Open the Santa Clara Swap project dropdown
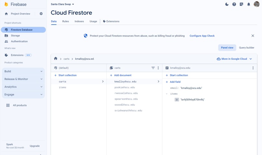Image resolution: width=262 pixels, height=155 pixels. tap(62, 4)
